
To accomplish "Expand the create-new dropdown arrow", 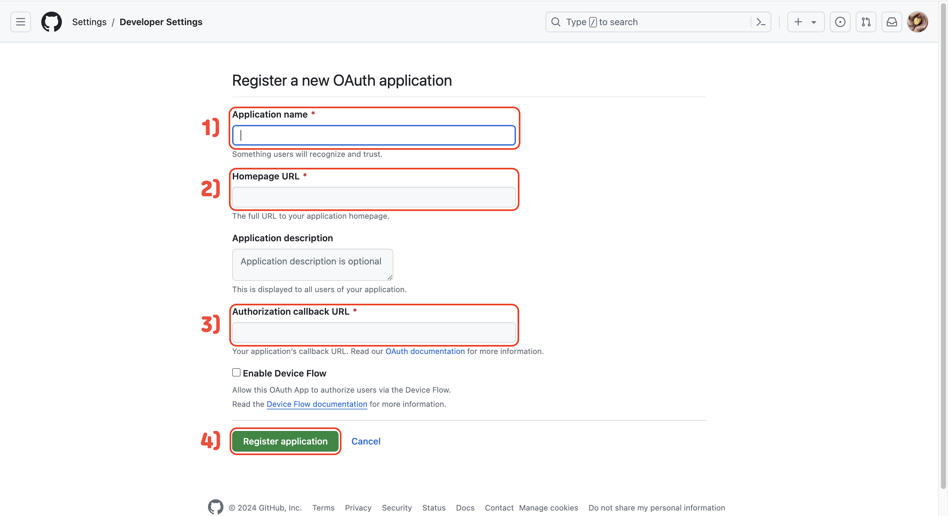I will [814, 23].
